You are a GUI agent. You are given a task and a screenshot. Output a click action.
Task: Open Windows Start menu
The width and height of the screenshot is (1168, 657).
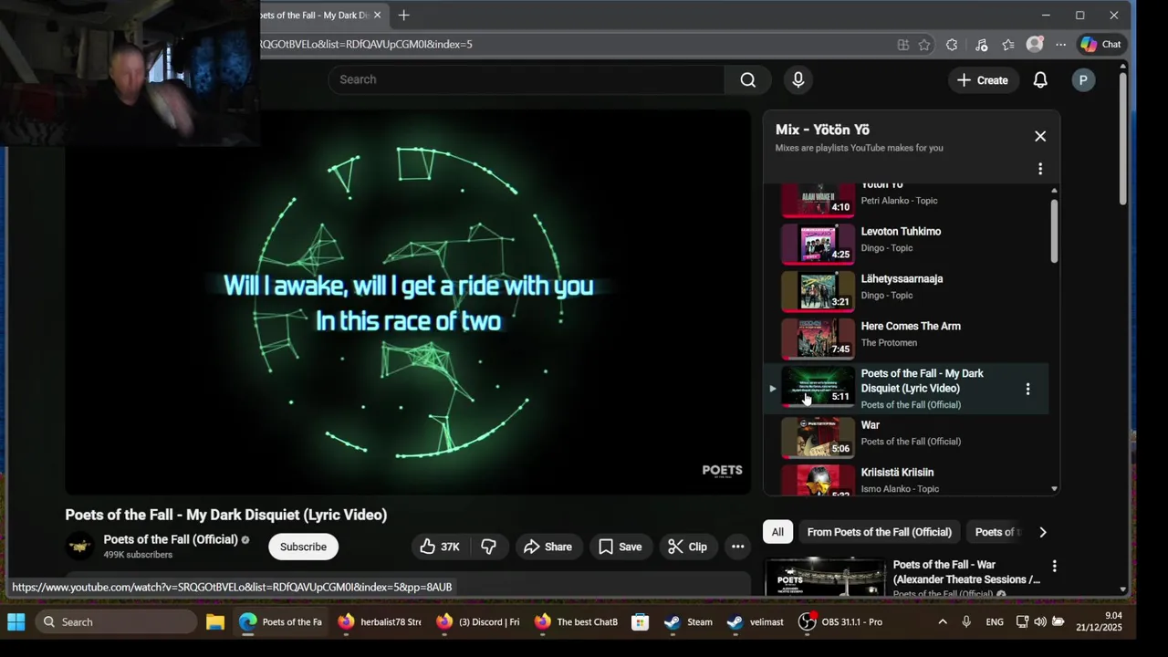point(16,622)
